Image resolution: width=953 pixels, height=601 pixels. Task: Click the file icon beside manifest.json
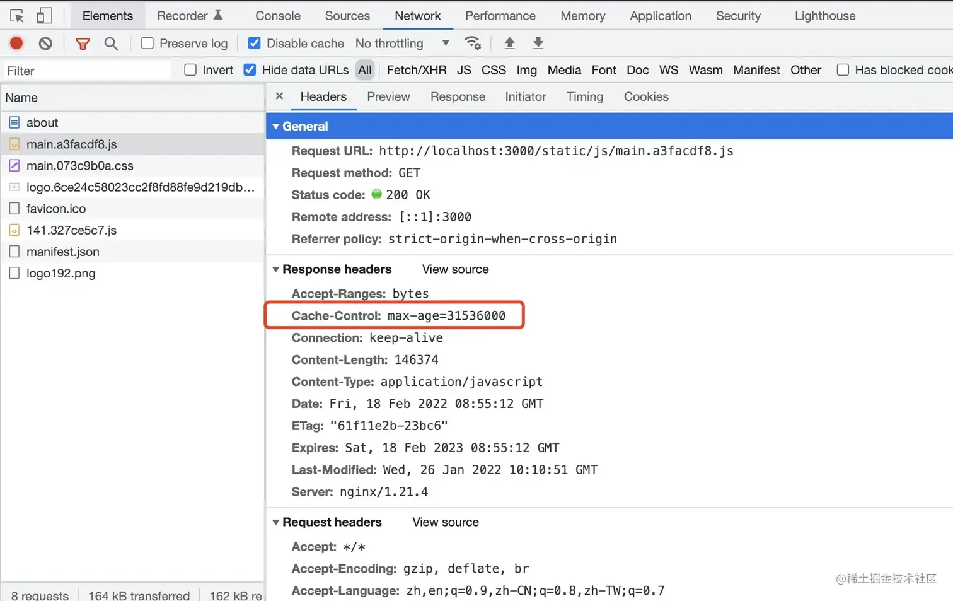tap(14, 251)
